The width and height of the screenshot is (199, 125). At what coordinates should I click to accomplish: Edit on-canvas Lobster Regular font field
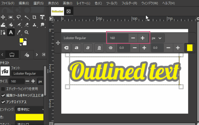point(84,38)
